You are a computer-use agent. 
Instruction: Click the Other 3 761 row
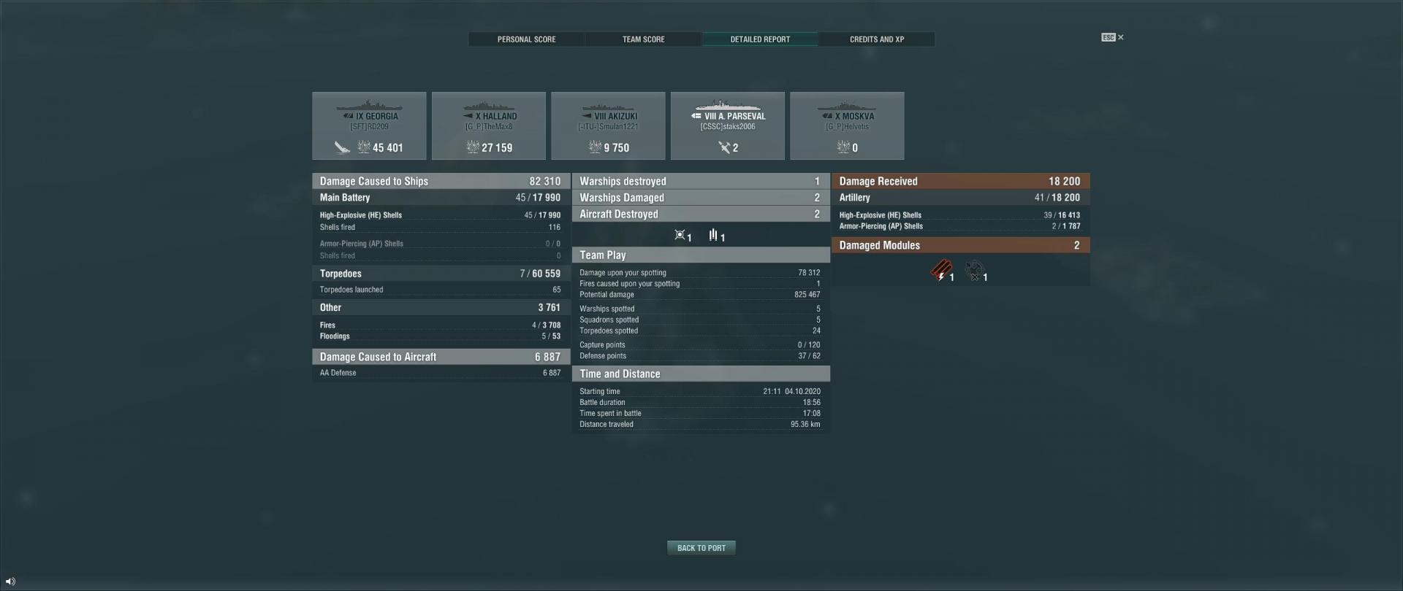pos(441,307)
